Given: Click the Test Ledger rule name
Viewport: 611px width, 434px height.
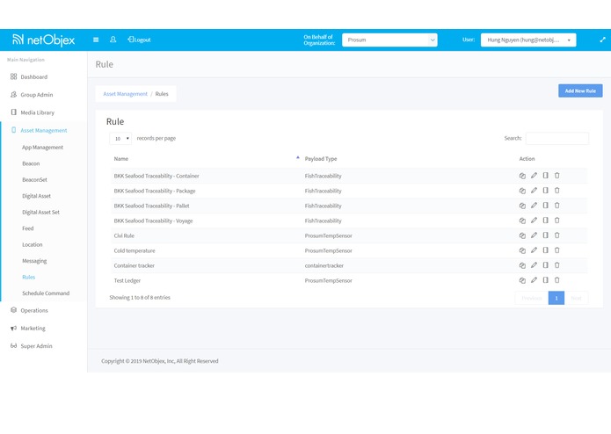Looking at the screenshot, I should [127, 280].
